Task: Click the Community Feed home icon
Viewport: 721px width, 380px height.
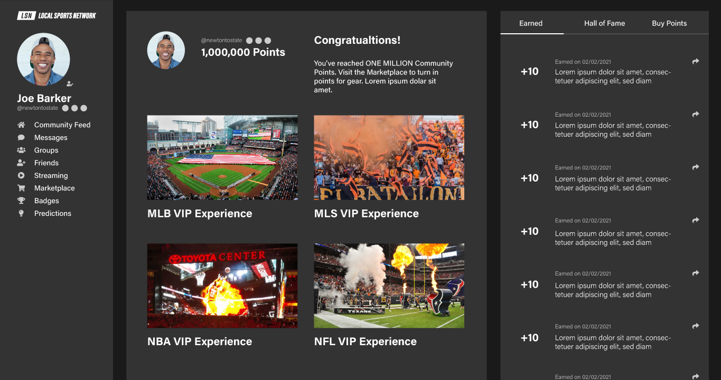Action: [21, 125]
